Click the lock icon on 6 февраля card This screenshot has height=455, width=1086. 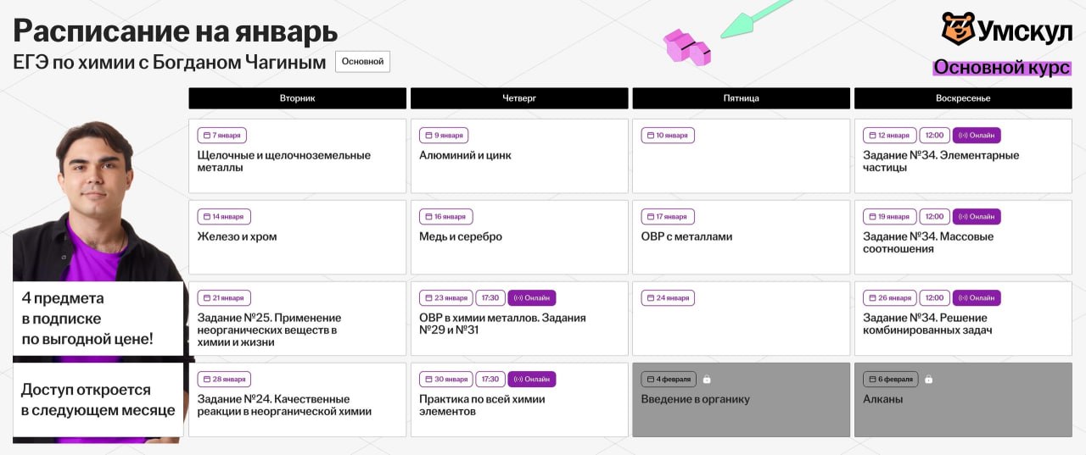tap(928, 380)
